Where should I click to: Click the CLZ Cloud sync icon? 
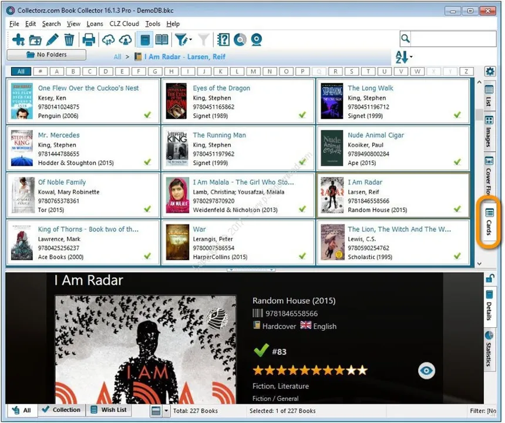tap(108, 39)
